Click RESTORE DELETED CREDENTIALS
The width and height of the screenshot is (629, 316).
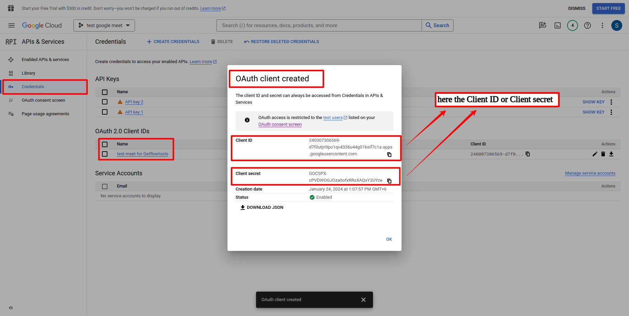pos(282,42)
